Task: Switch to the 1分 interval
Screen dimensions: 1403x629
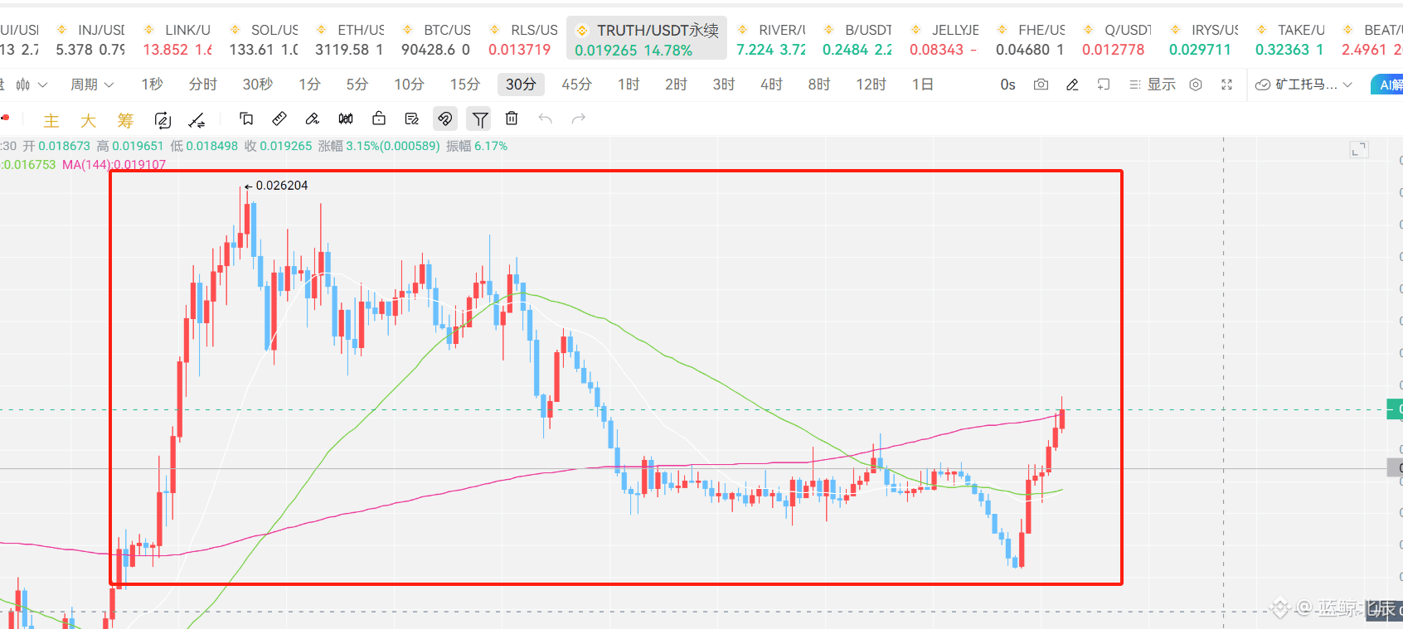Action: click(309, 85)
